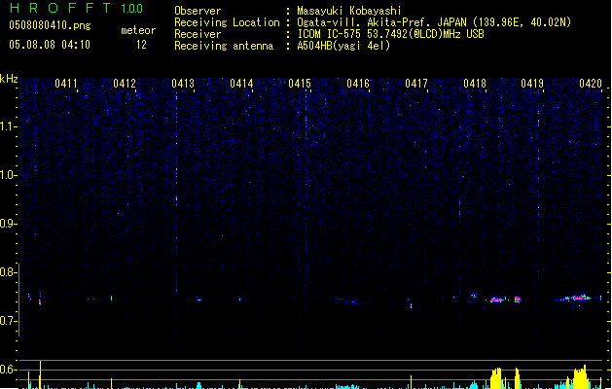Viewport: 612px width, 389px height.
Task: Click the 0417 time marker
Action: point(416,84)
